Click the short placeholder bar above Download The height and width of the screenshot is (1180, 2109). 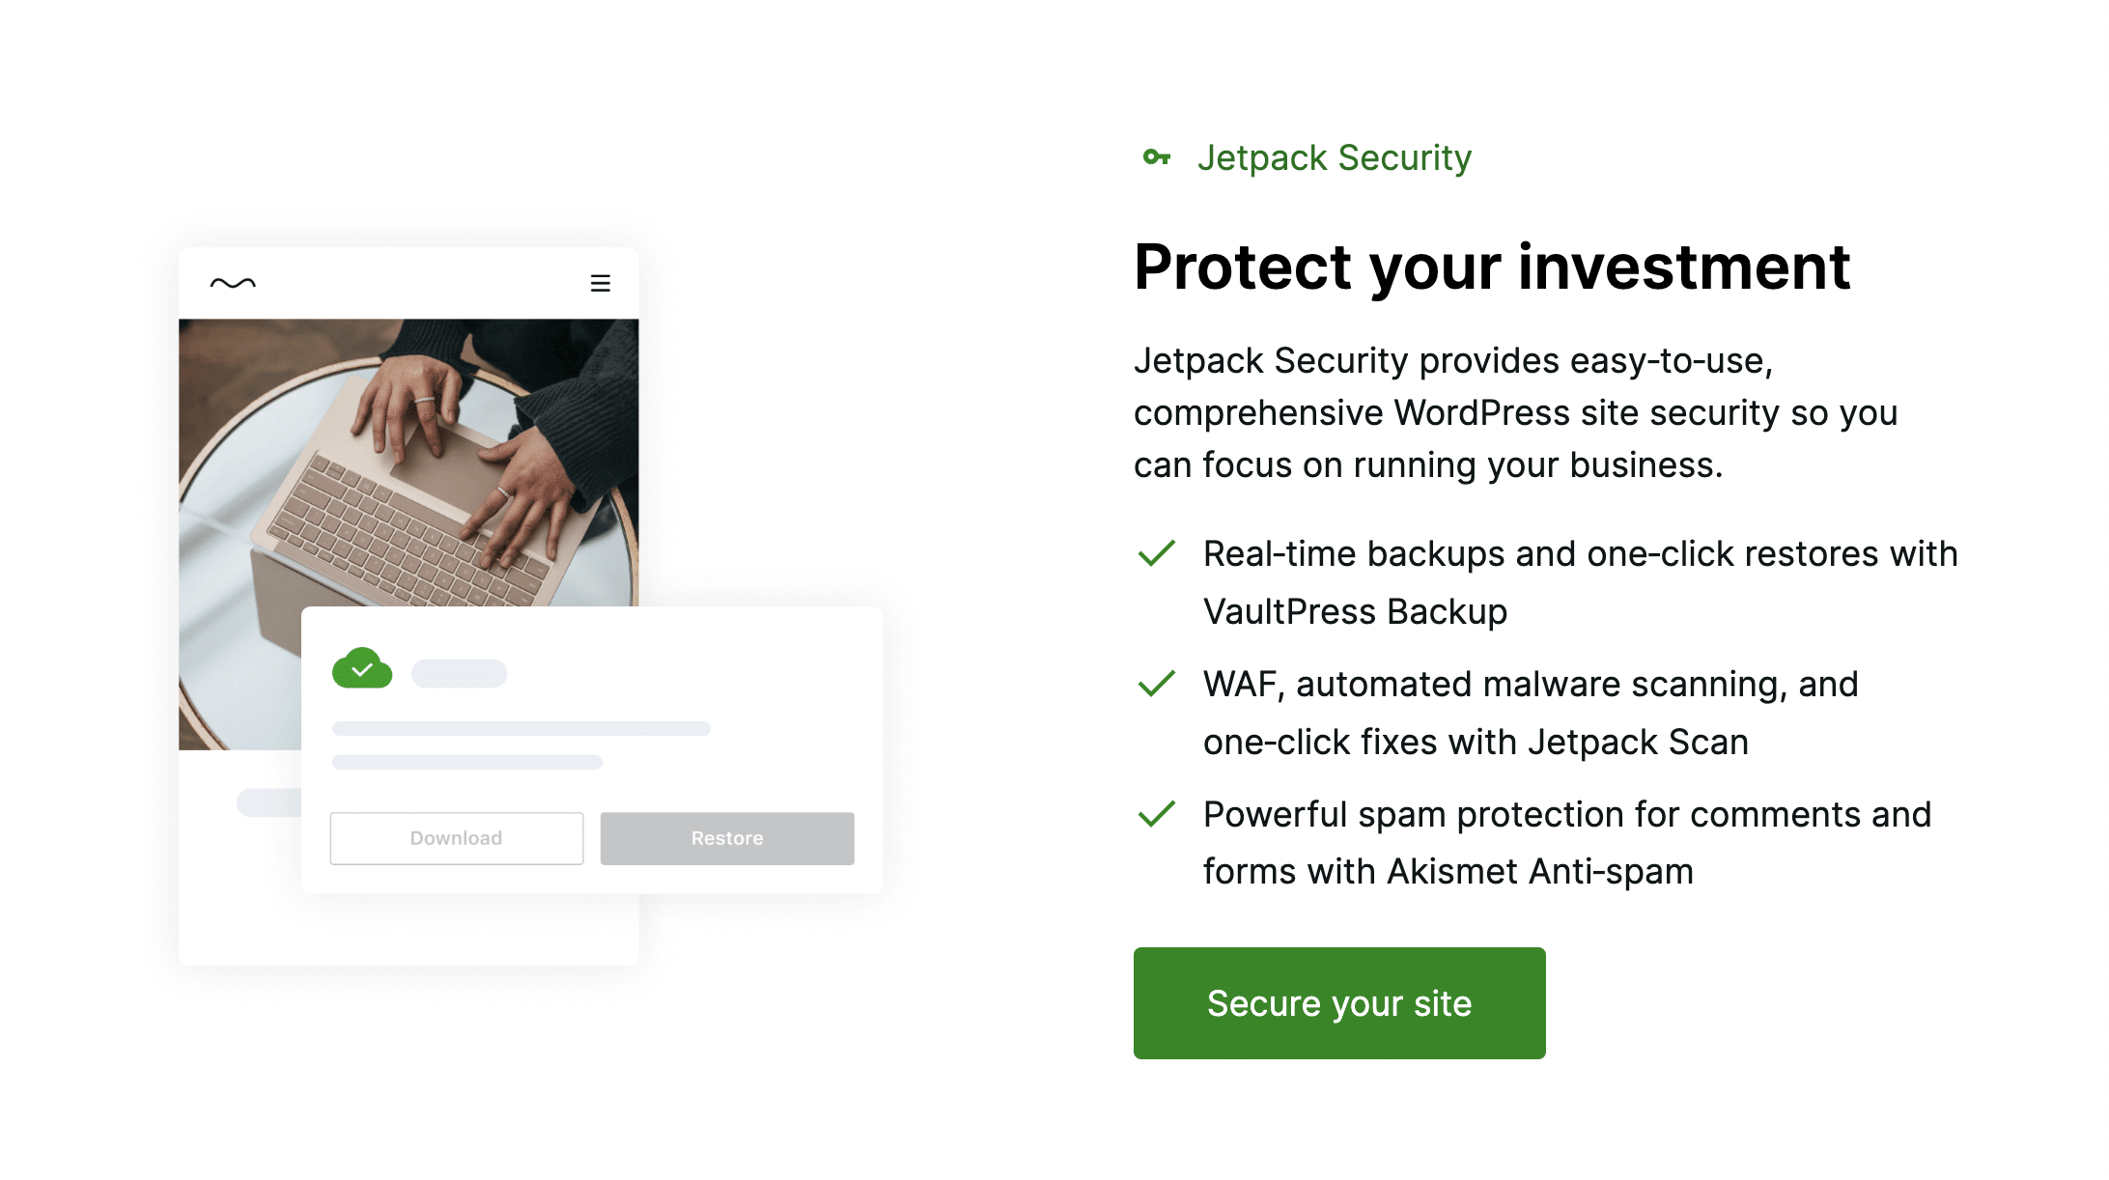pyautogui.click(x=467, y=762)
